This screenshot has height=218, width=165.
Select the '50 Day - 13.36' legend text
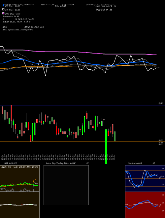(x=13, y=10)
